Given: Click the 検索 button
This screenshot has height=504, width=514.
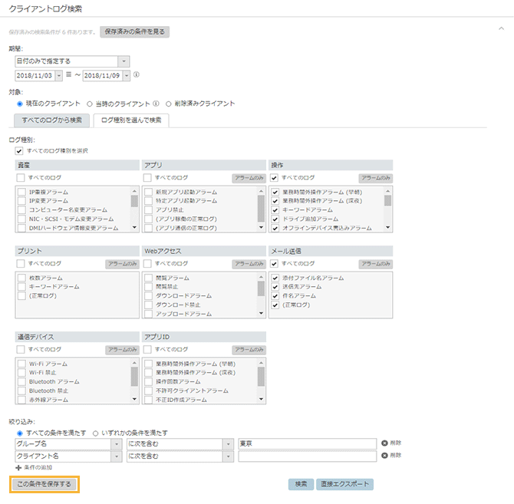Looking at the screenshot, I should [x=301, y=484].
